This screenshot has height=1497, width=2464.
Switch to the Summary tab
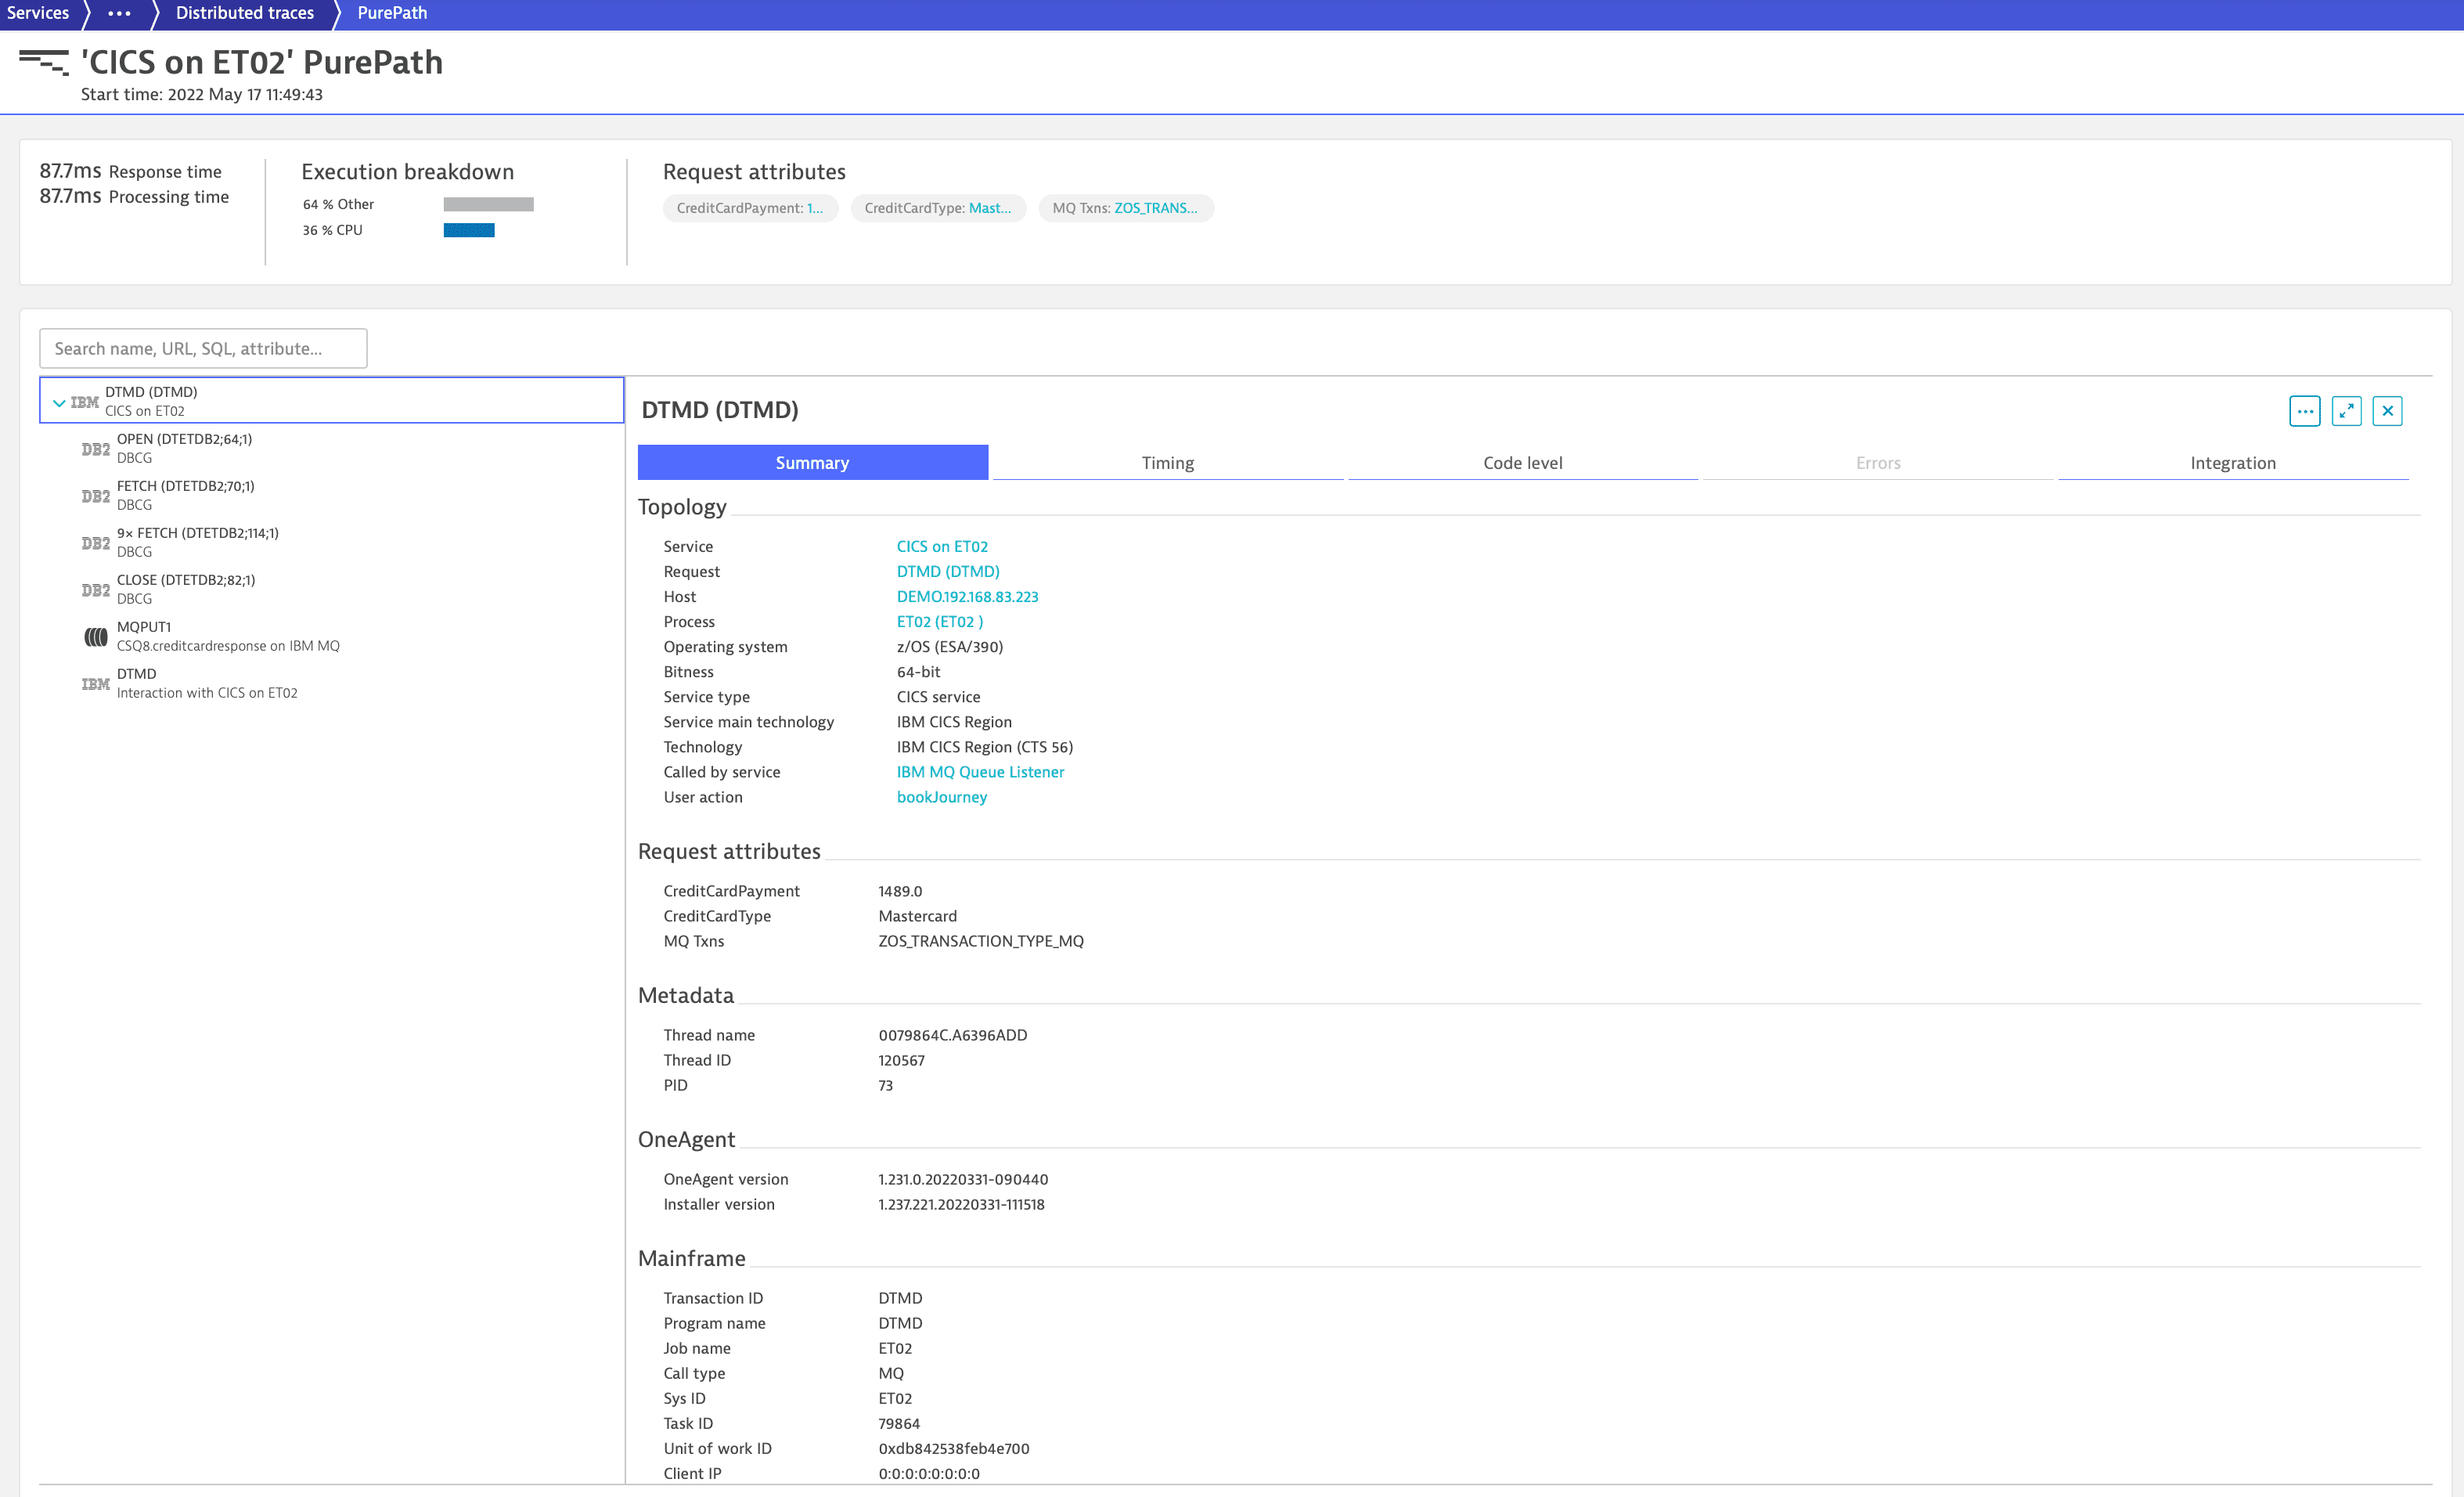pos(813,462)
